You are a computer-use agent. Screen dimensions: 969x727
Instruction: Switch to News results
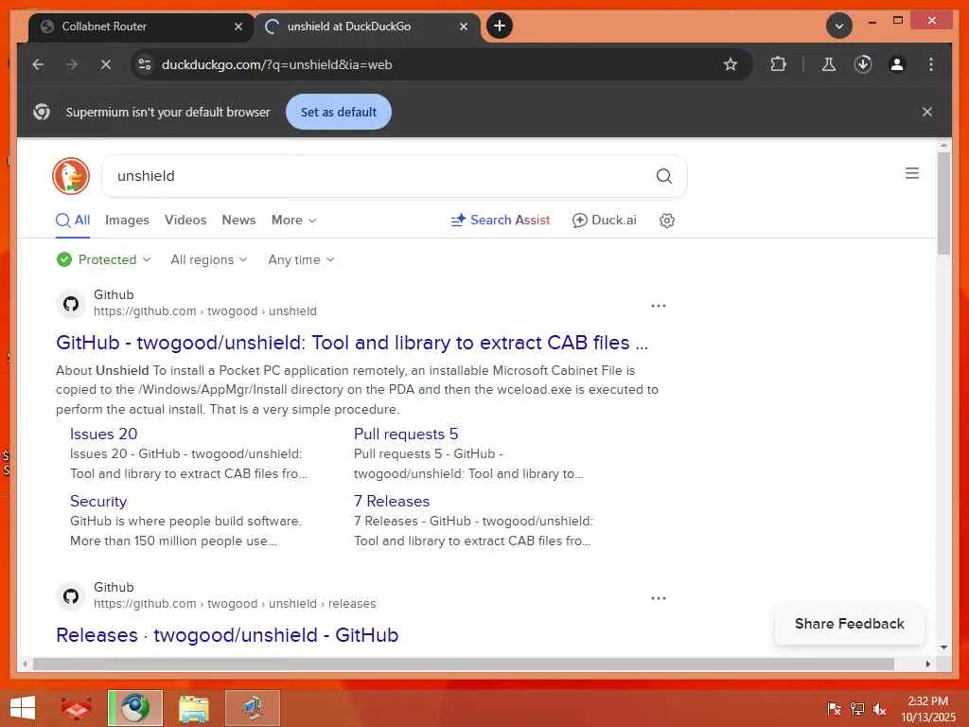(x=238, y=220)
